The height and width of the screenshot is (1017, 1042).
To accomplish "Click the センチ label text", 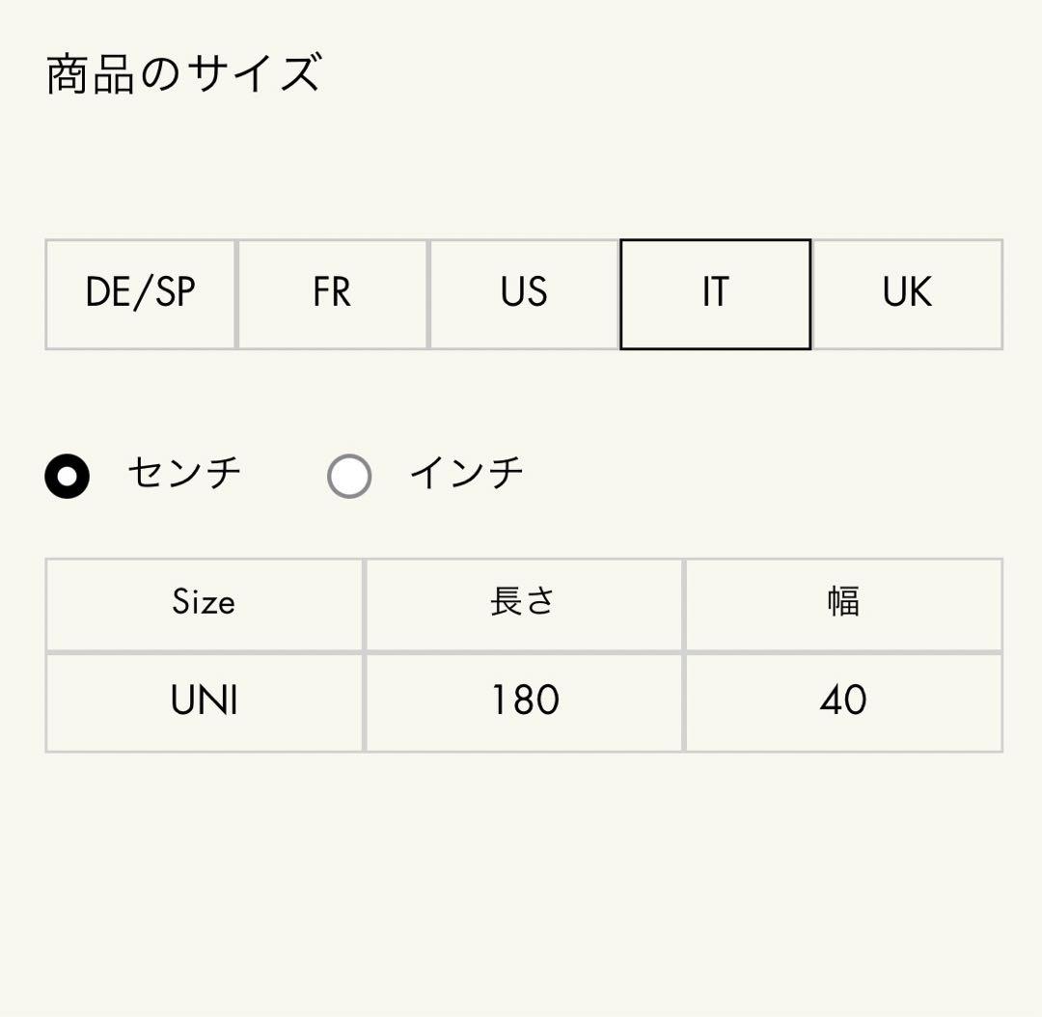I will coord(181,473).
